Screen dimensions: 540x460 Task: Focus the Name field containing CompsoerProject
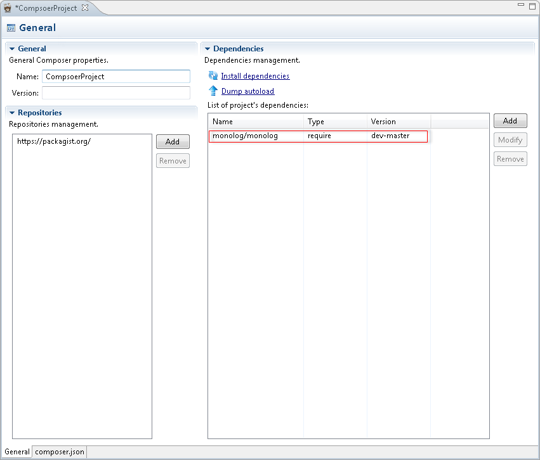[116, 76]
